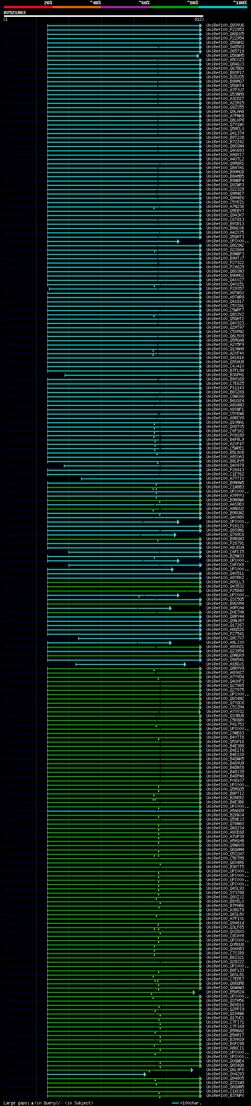
Task: Click the UniRef100_Q5QHT4 label
Action: point(225,86)
